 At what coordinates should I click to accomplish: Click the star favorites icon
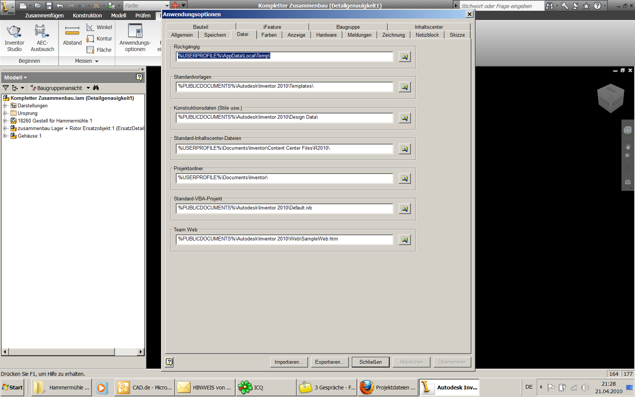586,6
